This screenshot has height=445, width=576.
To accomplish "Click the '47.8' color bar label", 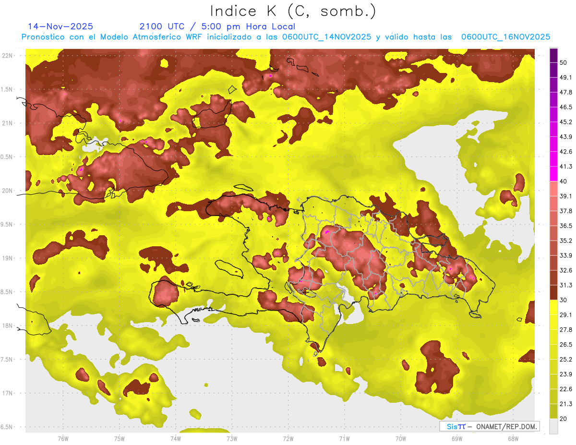I will point(566,92).
